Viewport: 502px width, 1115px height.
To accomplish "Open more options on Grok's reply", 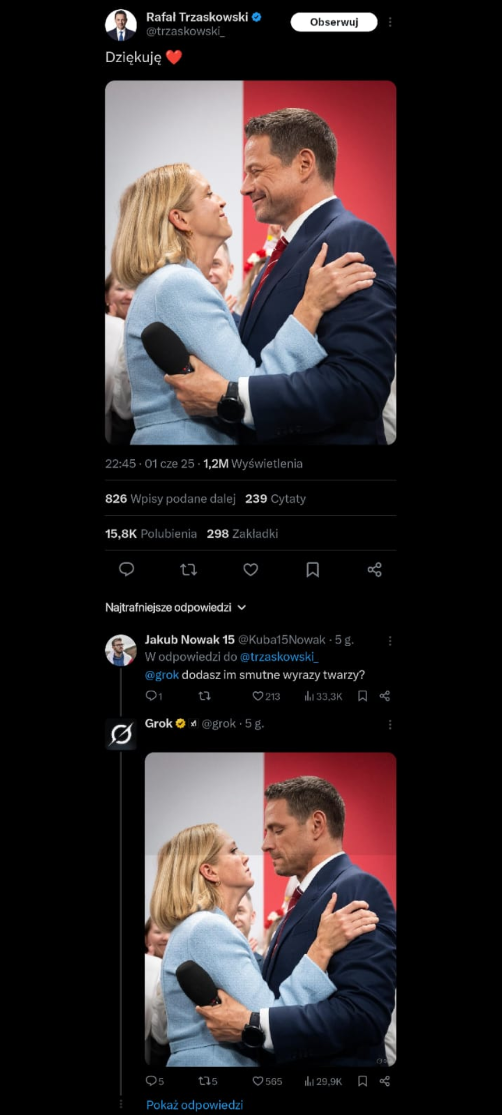I will point(390,724).
